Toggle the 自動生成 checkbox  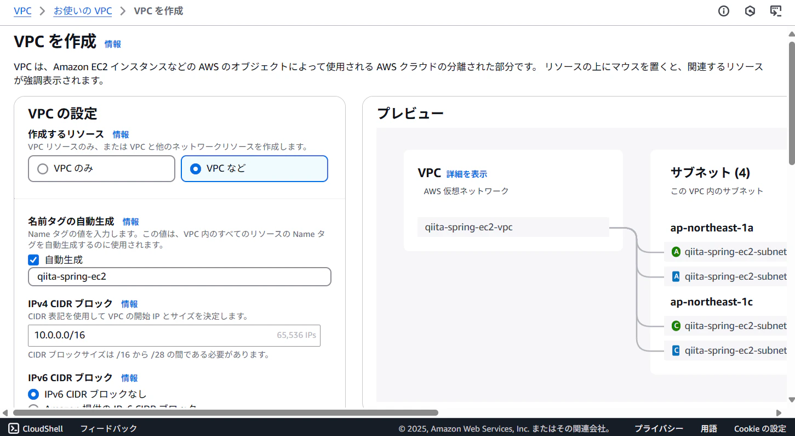tap(33, 259)
